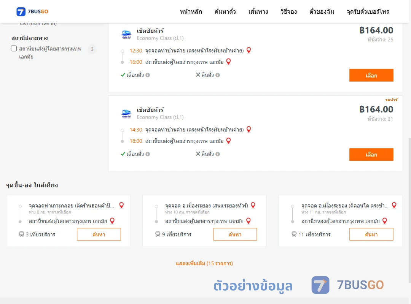Click ค้นหา for ตึกคอนโด card
411x304 pixels.
coord(371,234)
